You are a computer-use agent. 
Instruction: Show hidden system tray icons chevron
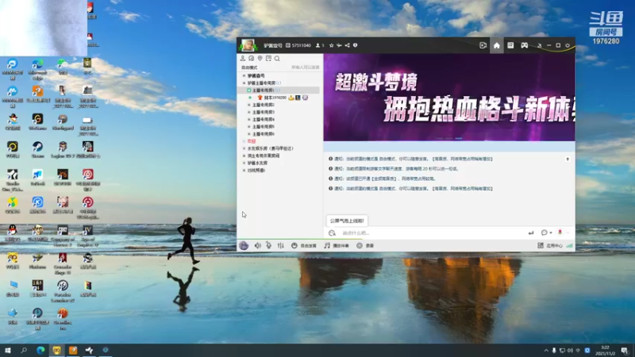point(546,351)
